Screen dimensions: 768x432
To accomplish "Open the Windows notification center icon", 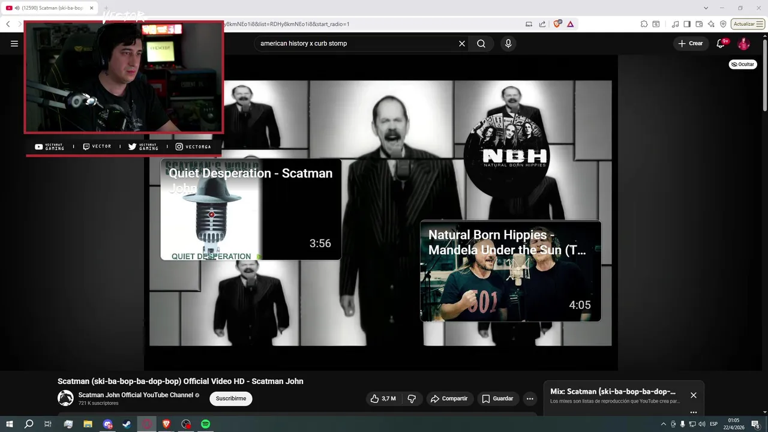I will click(755, 424).
